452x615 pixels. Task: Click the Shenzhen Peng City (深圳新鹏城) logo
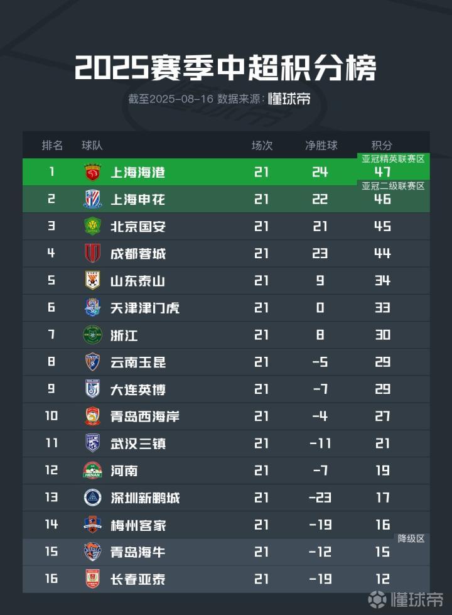(x=92, y=498)
